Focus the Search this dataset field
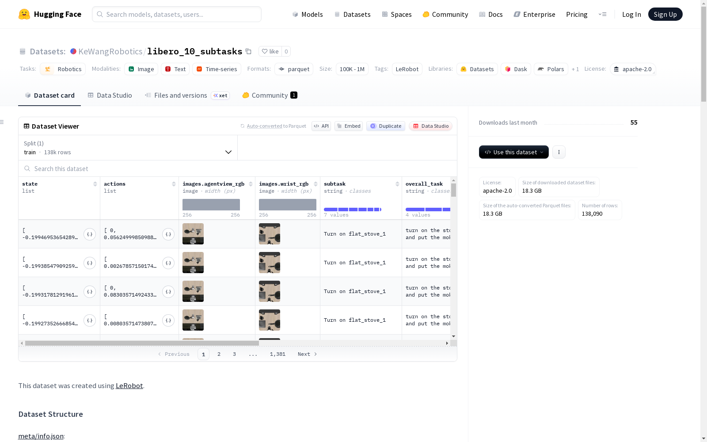The image size is (707, 442). point(238,169)
